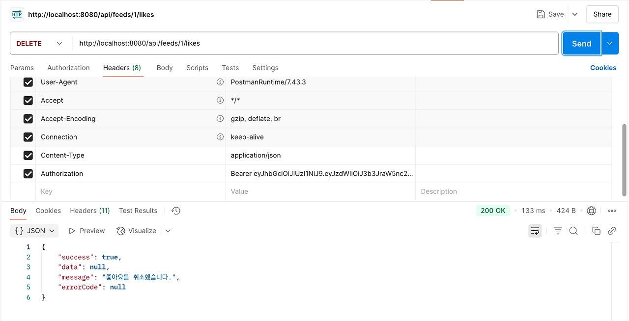Click the Share button

(x=602, y=14)
